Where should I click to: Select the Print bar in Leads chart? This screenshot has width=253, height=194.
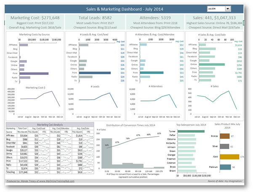95,73
